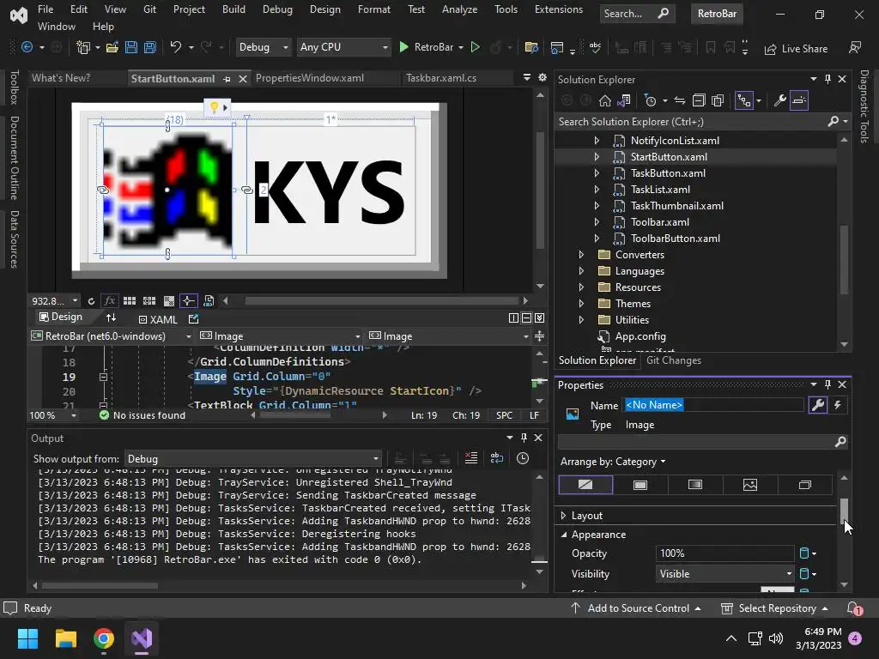Switch to the PropertiesWindow.xaml tab

309,78
